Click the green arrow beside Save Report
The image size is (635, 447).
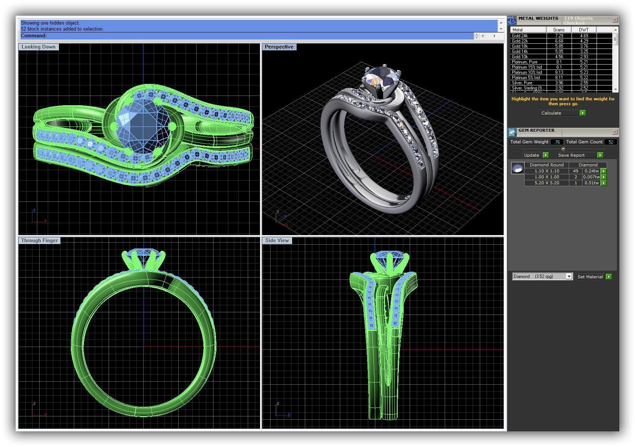point(600,155)
